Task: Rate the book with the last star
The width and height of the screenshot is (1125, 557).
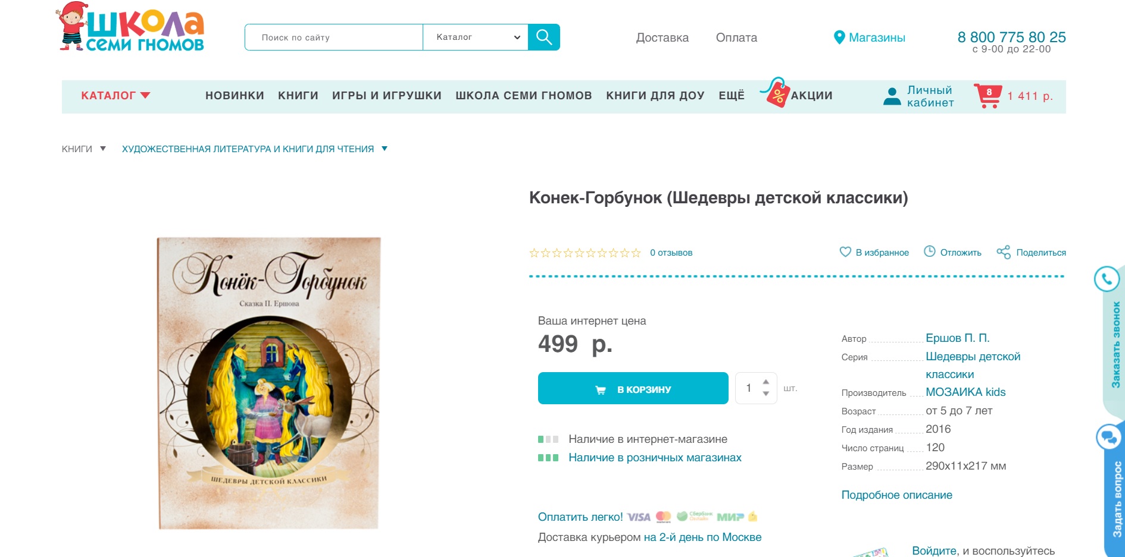Action: pos(636,253)
